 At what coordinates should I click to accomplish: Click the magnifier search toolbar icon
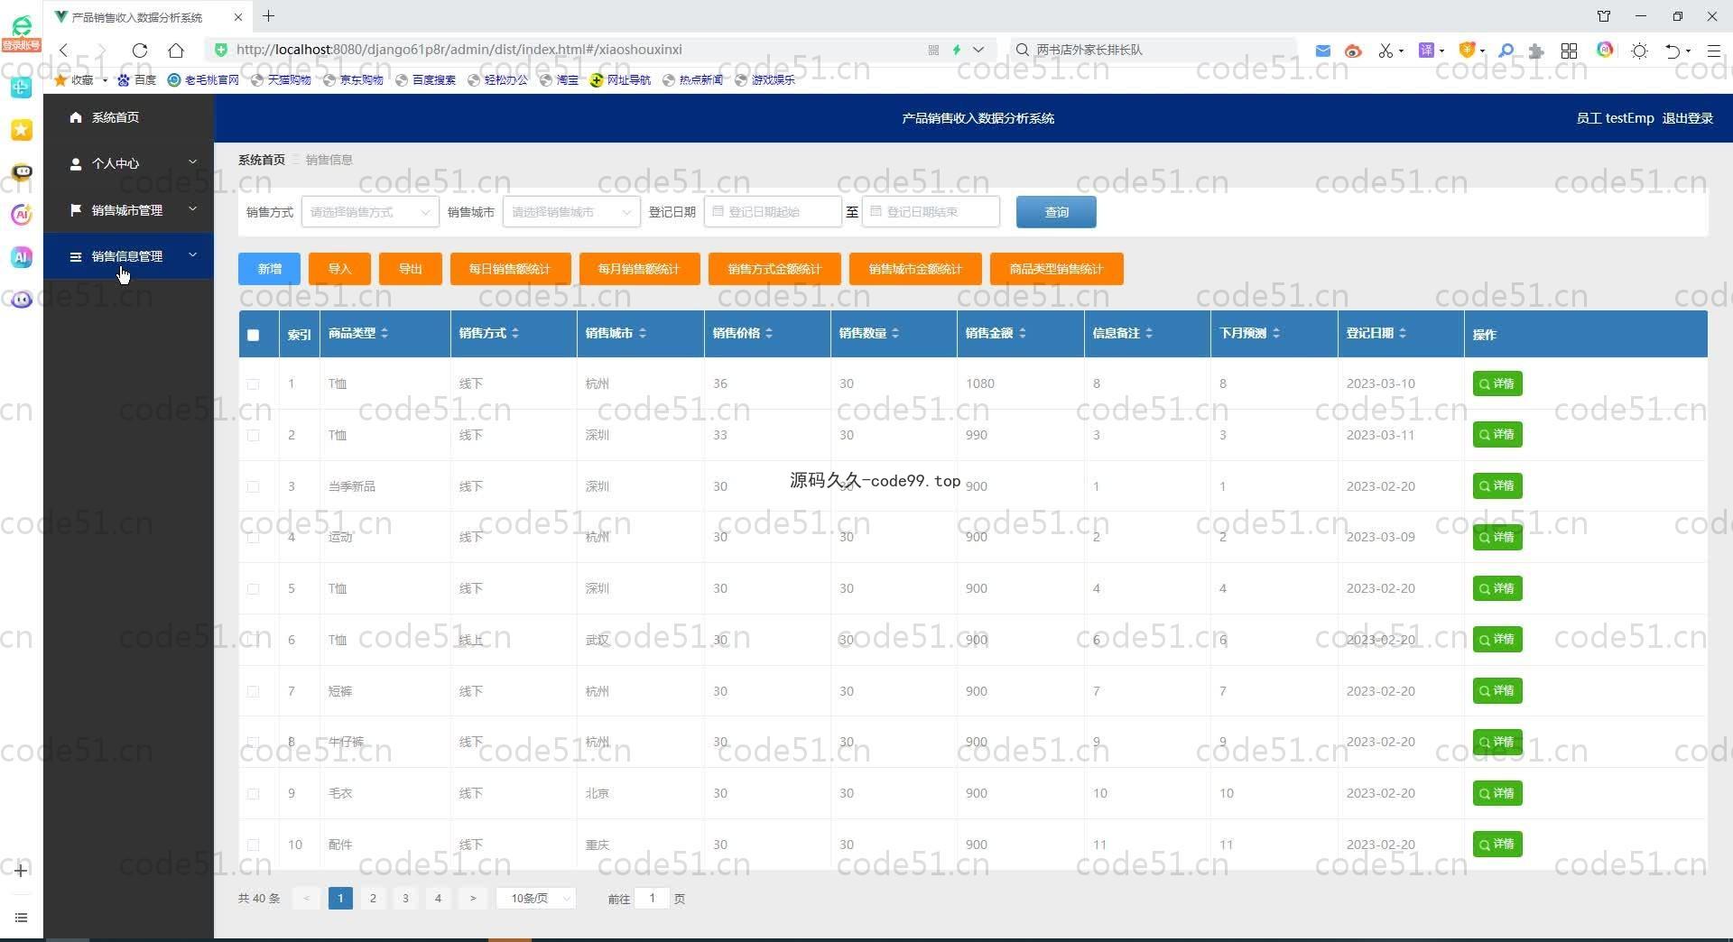(x=1506, y=51)
